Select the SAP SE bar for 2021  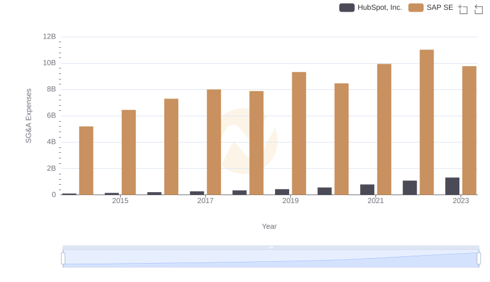384,130
